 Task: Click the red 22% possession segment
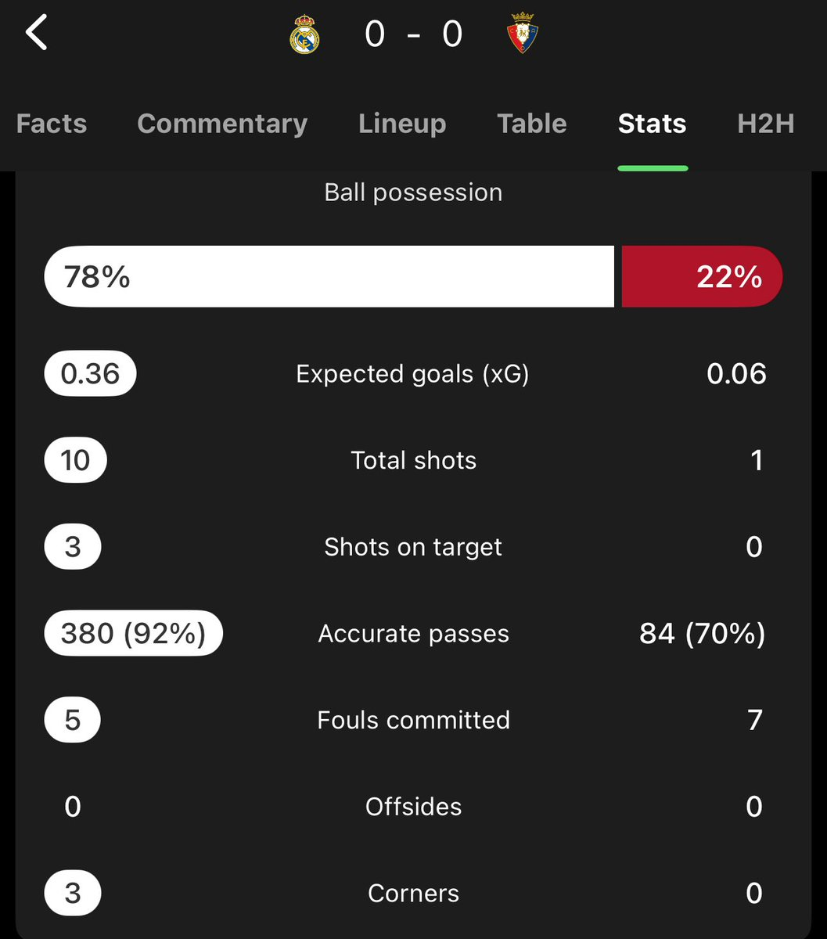coord(702,276)
